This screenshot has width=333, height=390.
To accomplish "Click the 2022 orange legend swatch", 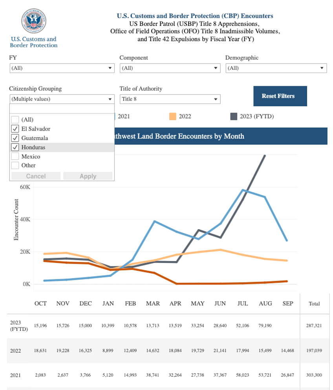I will pos(173,117).
